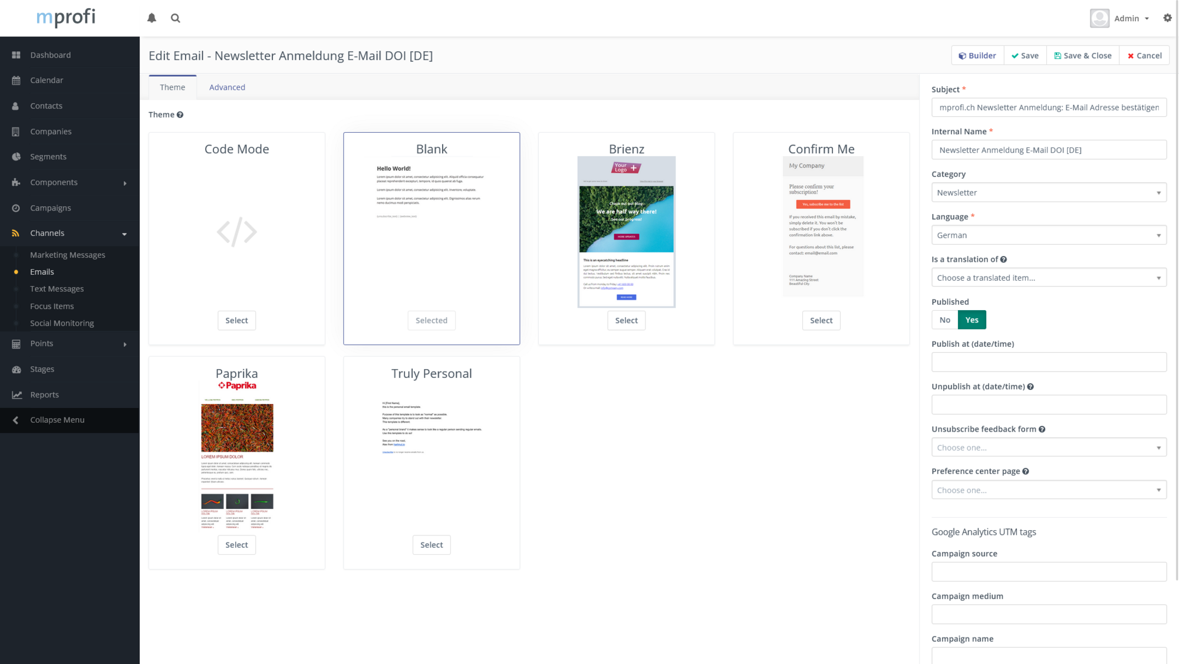
Task: Open Text Messages in Channels menu
Action: pyautogui.click(x=57, y=289)
